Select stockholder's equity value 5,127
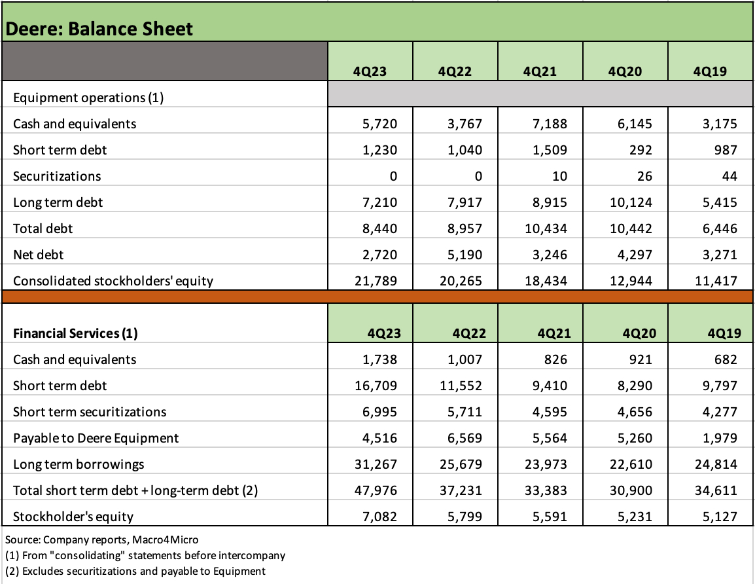Image resolution: width=755 pixels, height=584 pixels. point(720,517)
